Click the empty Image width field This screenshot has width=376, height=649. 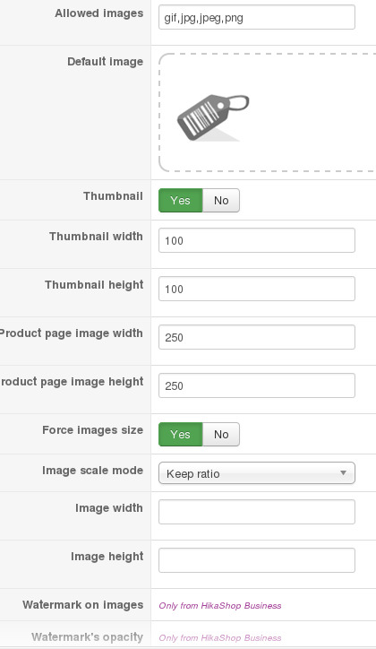257,512
